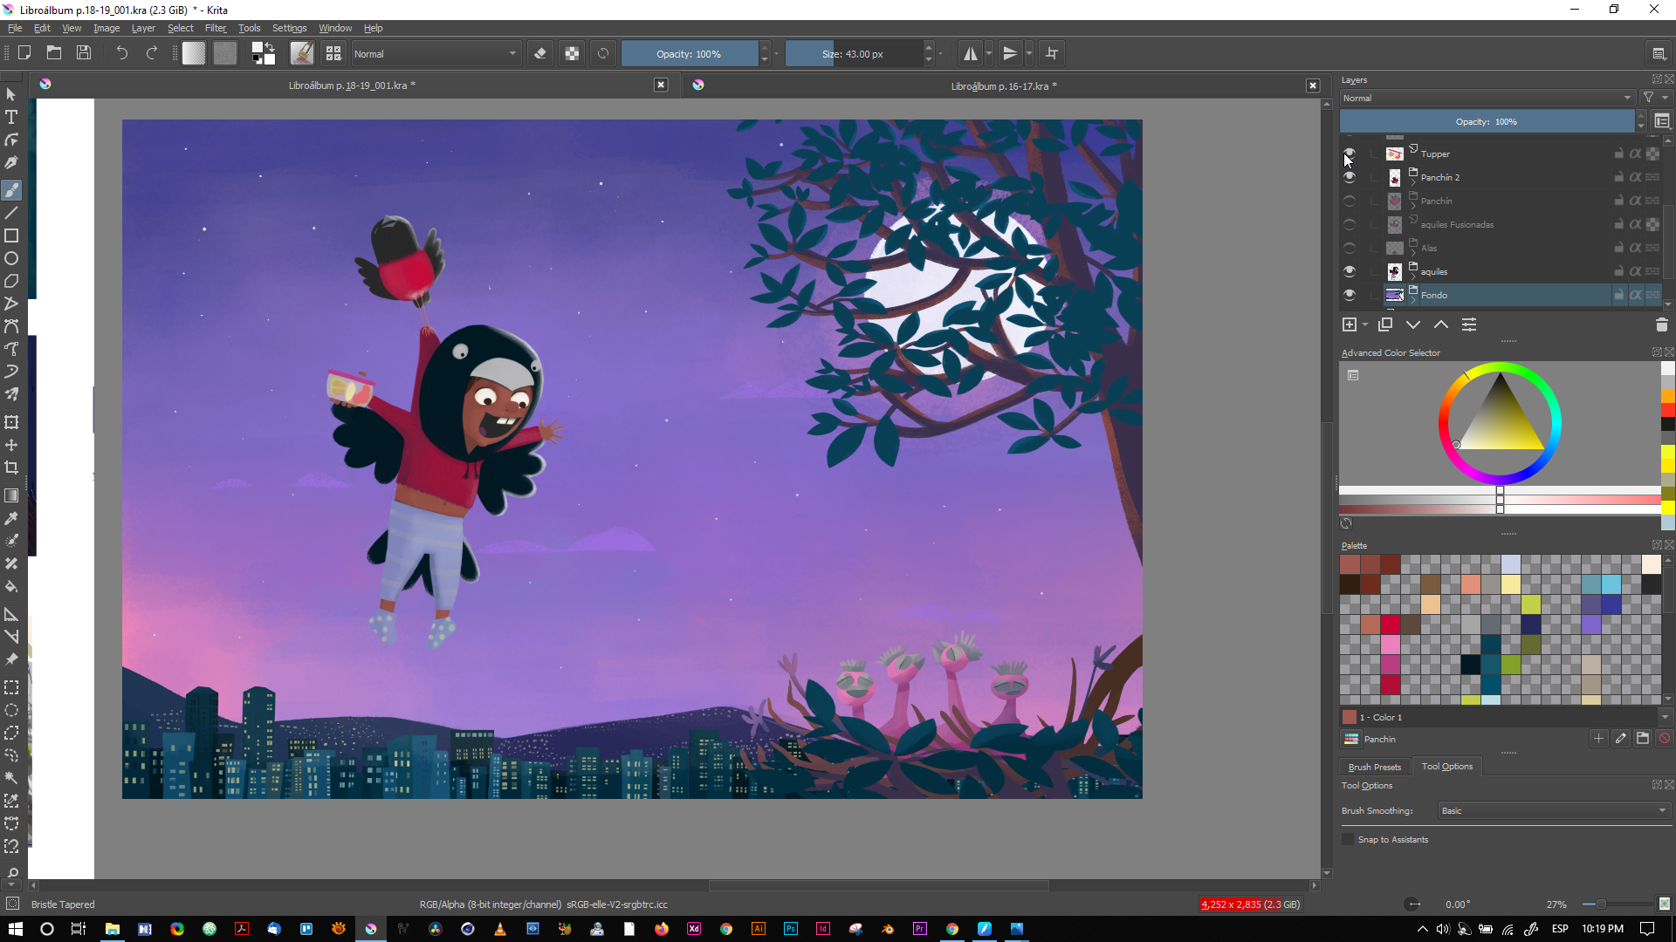Select the Line tool
This screenshot has width=1676, height=942.
(x=11, y=213)
